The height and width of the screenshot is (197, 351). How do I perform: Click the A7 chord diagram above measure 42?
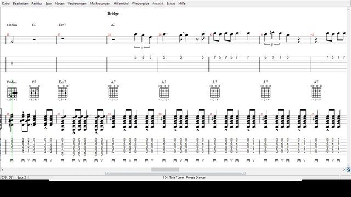pyautogui.click(x=316, y=92)
